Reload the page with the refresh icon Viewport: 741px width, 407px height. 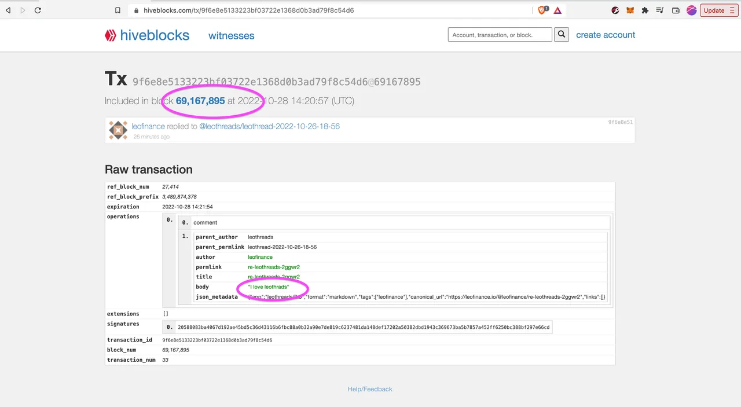(x=38, y=10)
